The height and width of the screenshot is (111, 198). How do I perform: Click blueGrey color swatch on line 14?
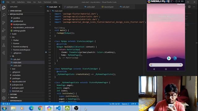tap(46, 52)
